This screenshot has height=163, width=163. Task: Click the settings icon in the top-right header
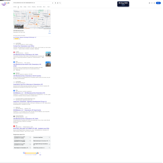(149, 3)
